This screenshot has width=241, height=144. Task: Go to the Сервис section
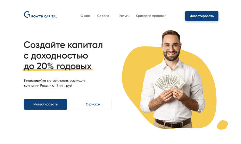coord(103,16)
